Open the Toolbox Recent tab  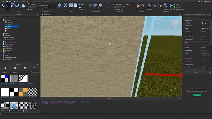click(25, 68)
